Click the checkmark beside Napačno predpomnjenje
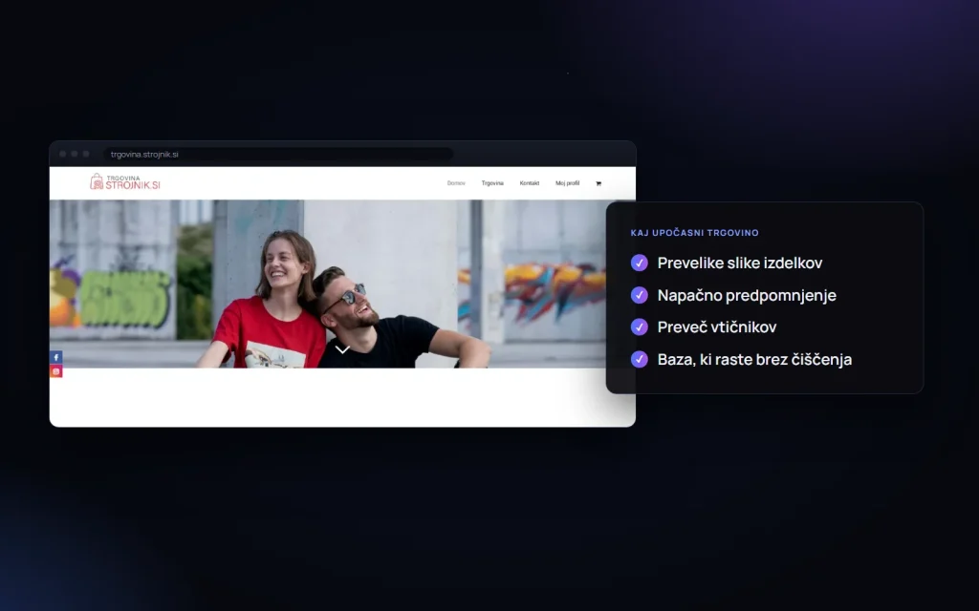 [640, 295]
